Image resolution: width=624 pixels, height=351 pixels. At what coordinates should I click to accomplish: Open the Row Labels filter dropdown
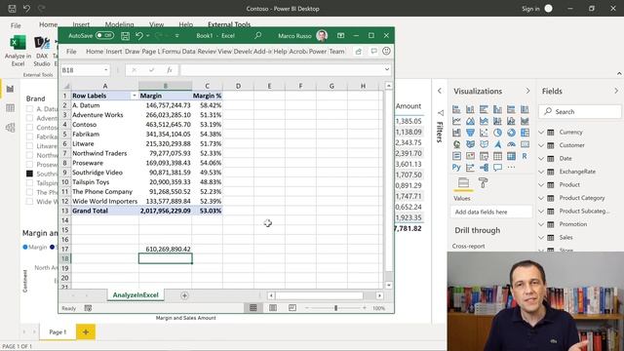coord(135,96)
